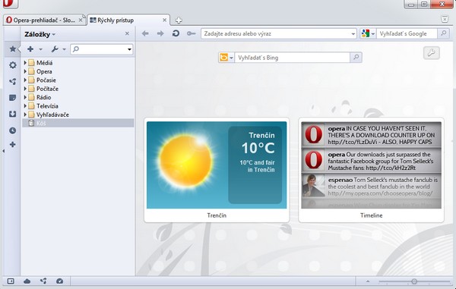Select the Bookmarks star panel icon

click(12, 49)
